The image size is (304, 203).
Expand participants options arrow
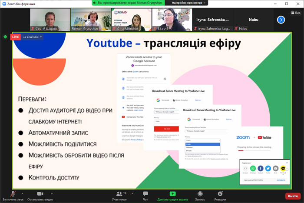[132, 194]
